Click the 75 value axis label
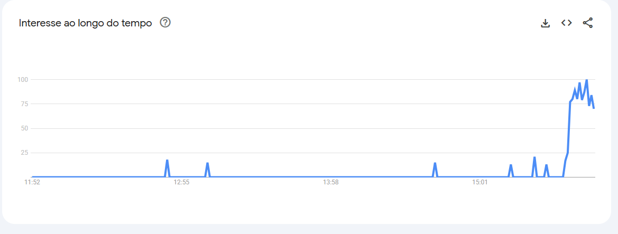This screenshot has height=234, width=618. 24,104
